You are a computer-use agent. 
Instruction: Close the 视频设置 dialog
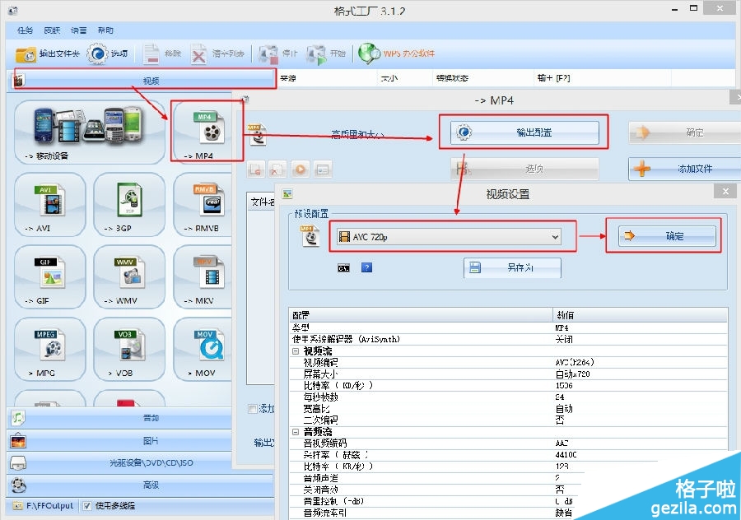coord(725,191)
